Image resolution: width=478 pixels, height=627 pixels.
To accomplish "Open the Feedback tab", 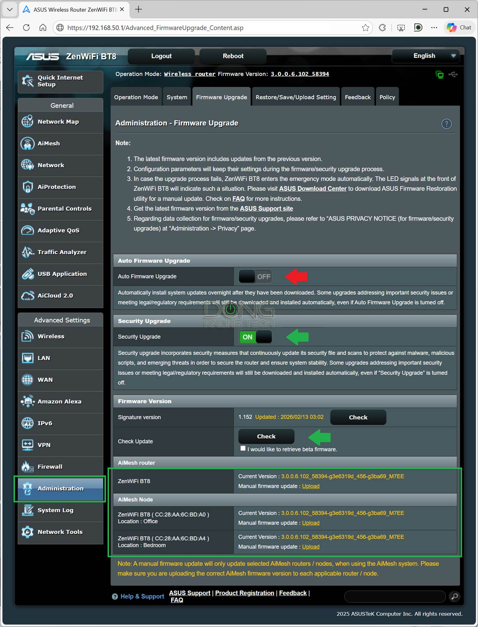I will click(358, 97).
